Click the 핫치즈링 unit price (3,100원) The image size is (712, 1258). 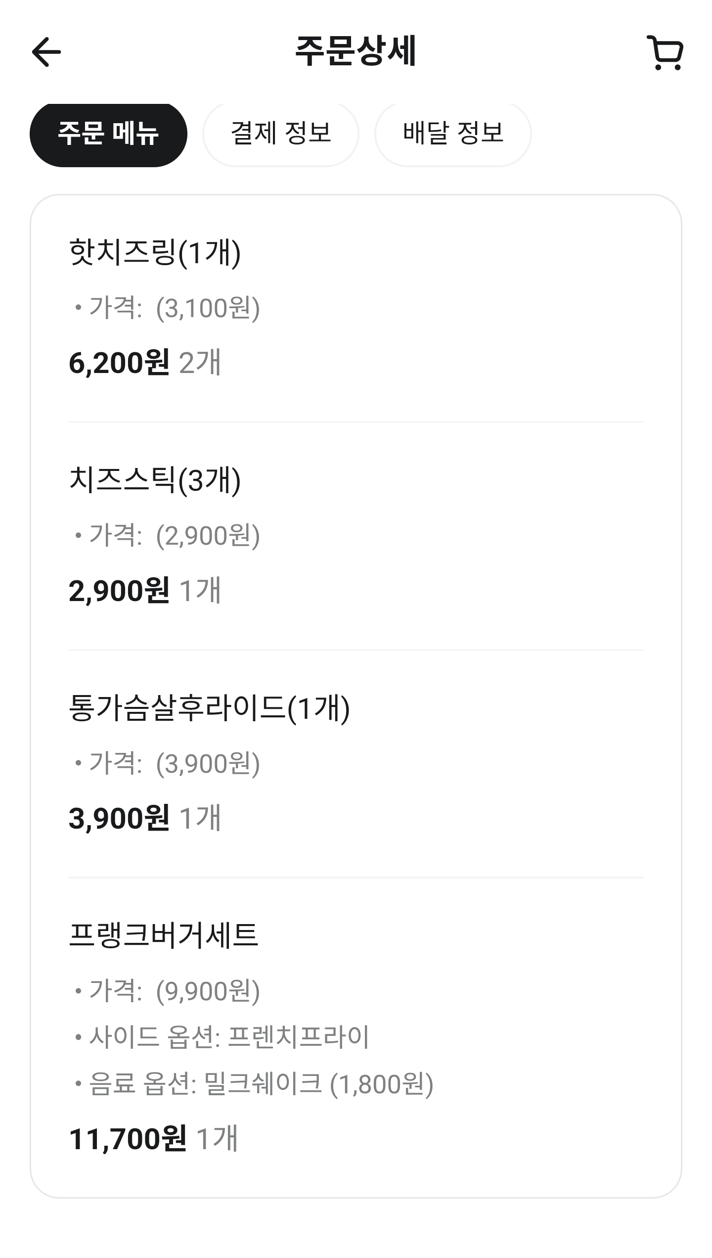pyautogui.click(x=208, y=308)
